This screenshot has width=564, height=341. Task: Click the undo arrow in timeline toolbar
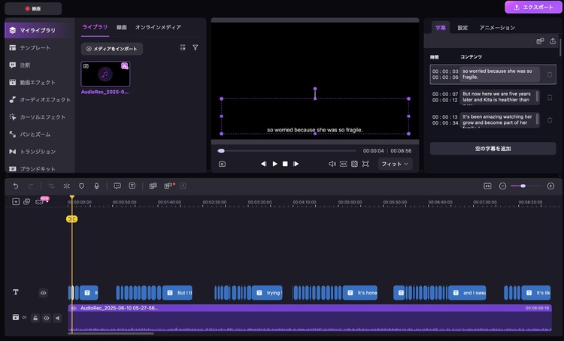[16, 186]
